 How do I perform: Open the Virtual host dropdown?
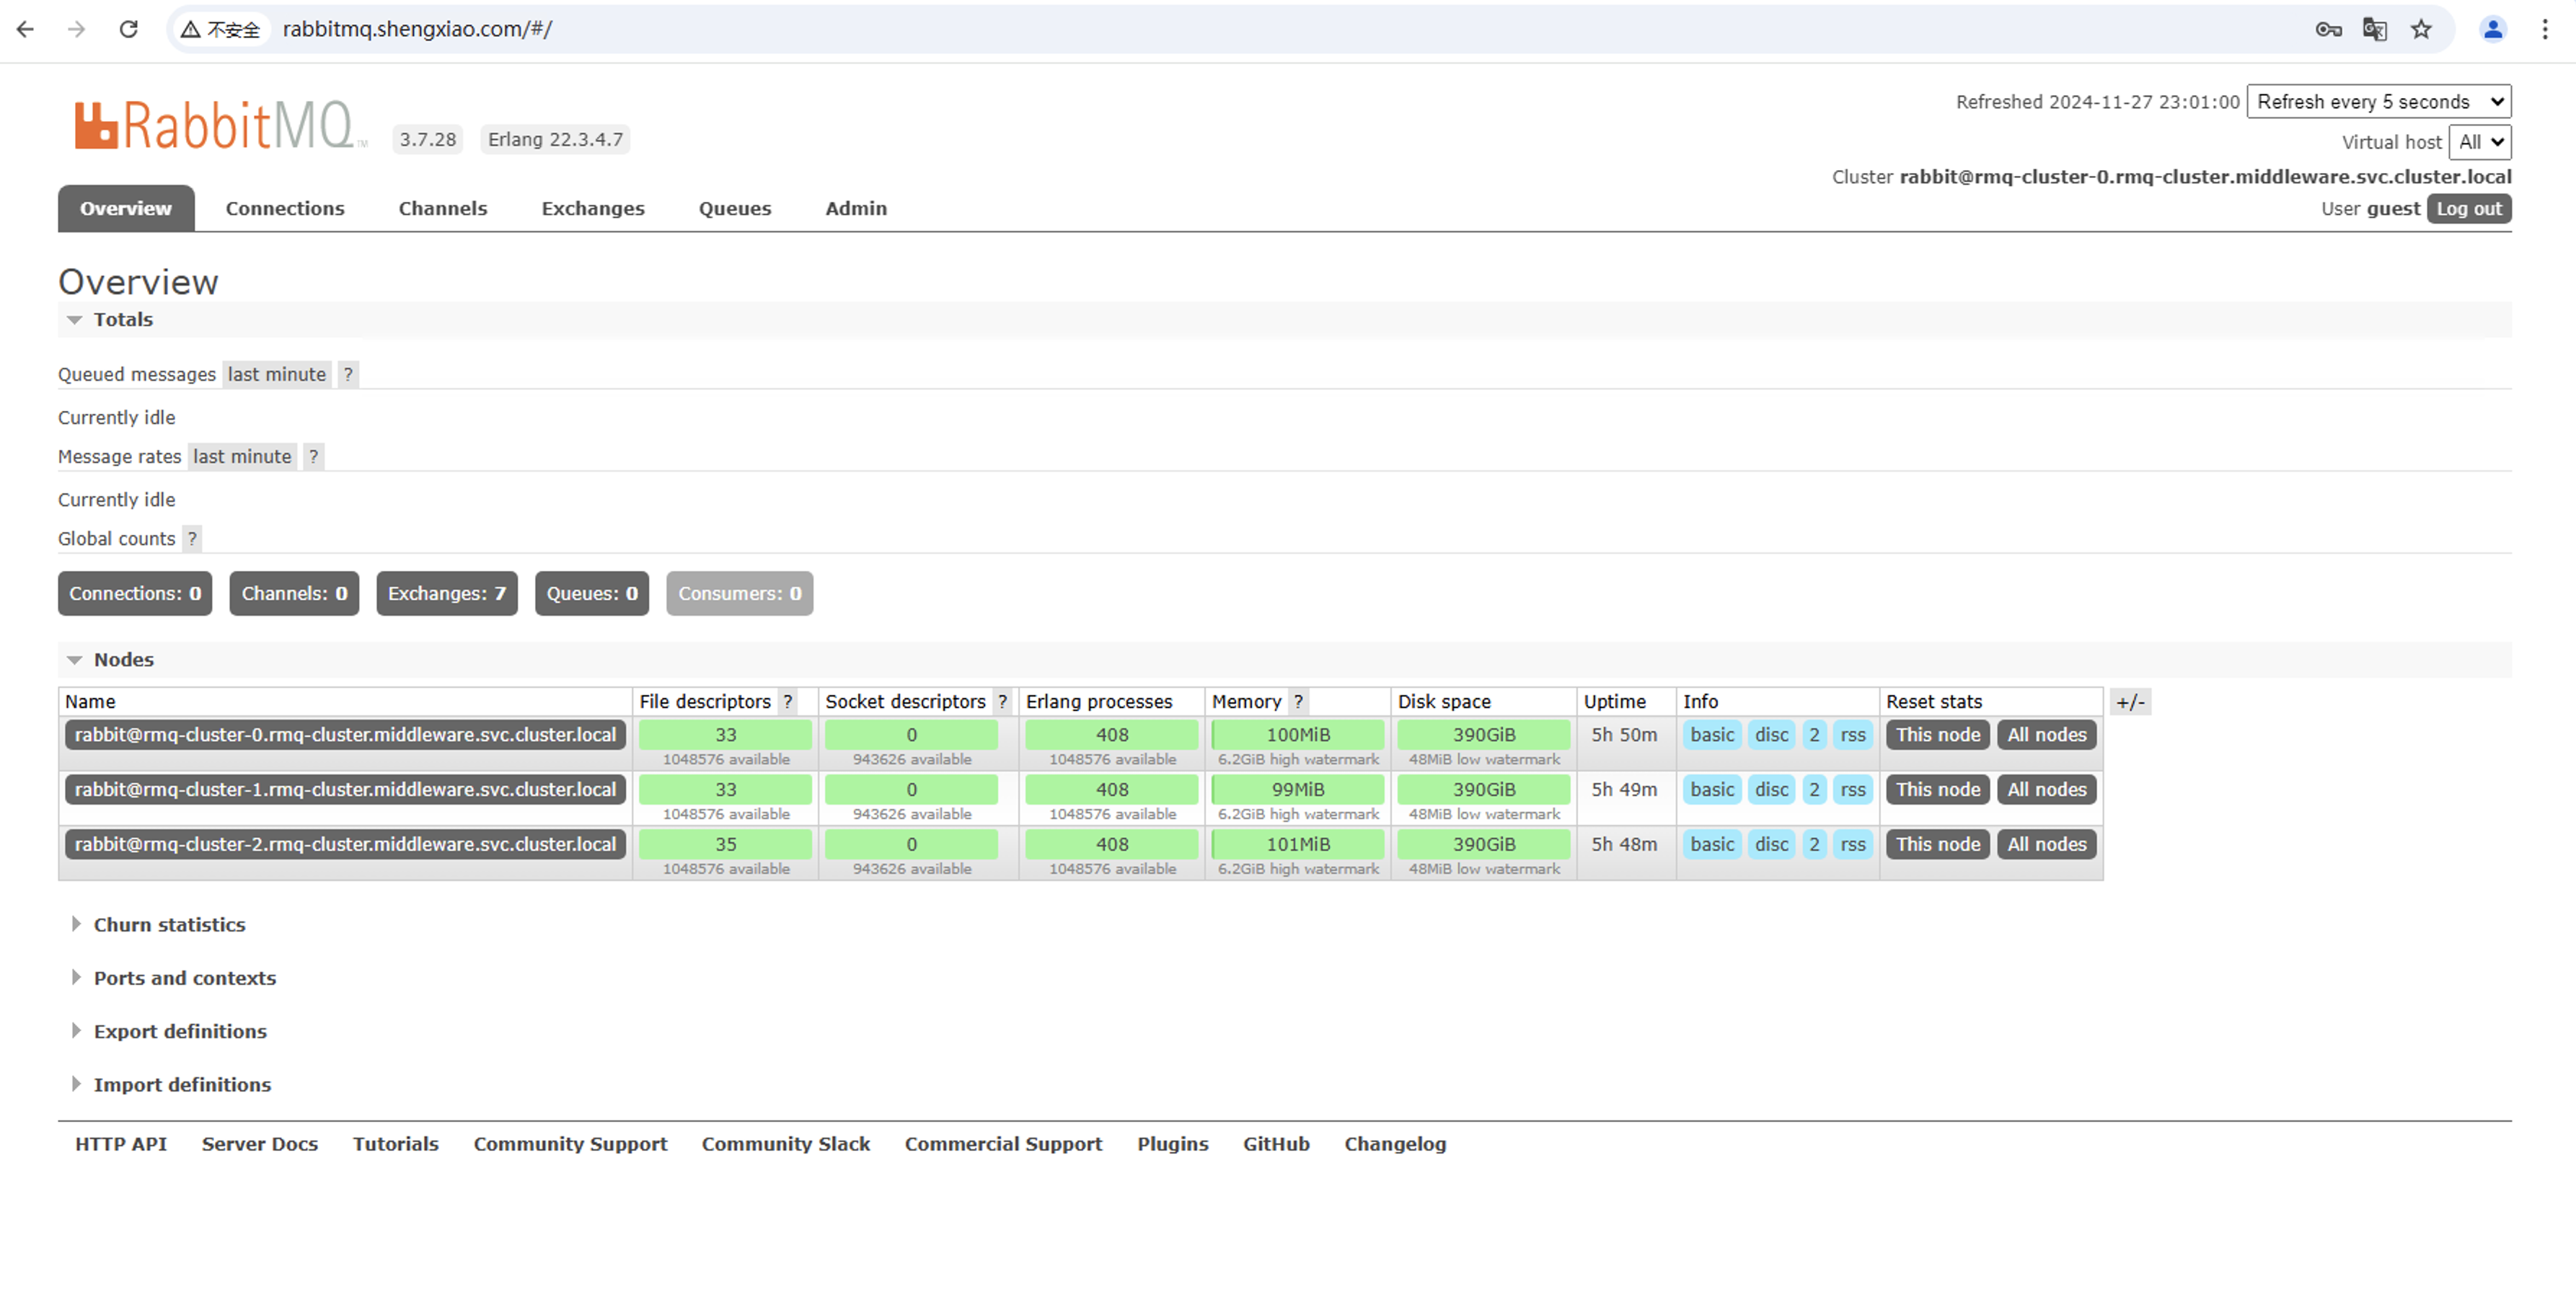tap(2479, 142)
